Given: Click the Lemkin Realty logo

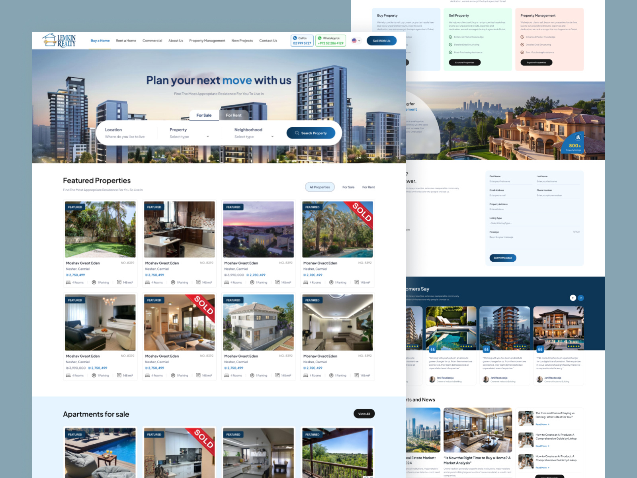Looking at the screenshot, I should click(59, 40).
